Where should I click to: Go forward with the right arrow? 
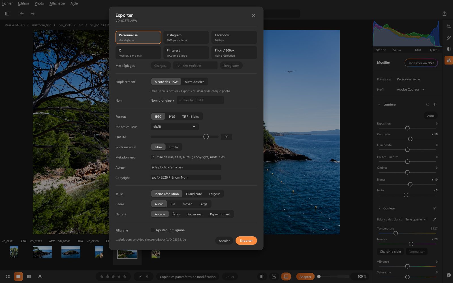pyautogui.click(x=33, y=14)
